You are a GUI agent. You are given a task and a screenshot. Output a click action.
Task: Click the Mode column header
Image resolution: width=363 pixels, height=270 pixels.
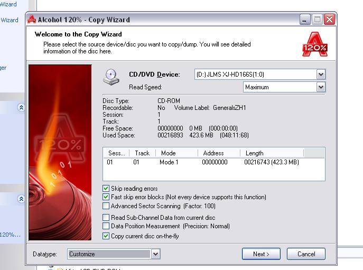click(x=177, y=153)
